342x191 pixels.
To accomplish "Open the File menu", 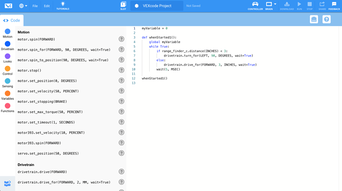I will coord(35,6).
